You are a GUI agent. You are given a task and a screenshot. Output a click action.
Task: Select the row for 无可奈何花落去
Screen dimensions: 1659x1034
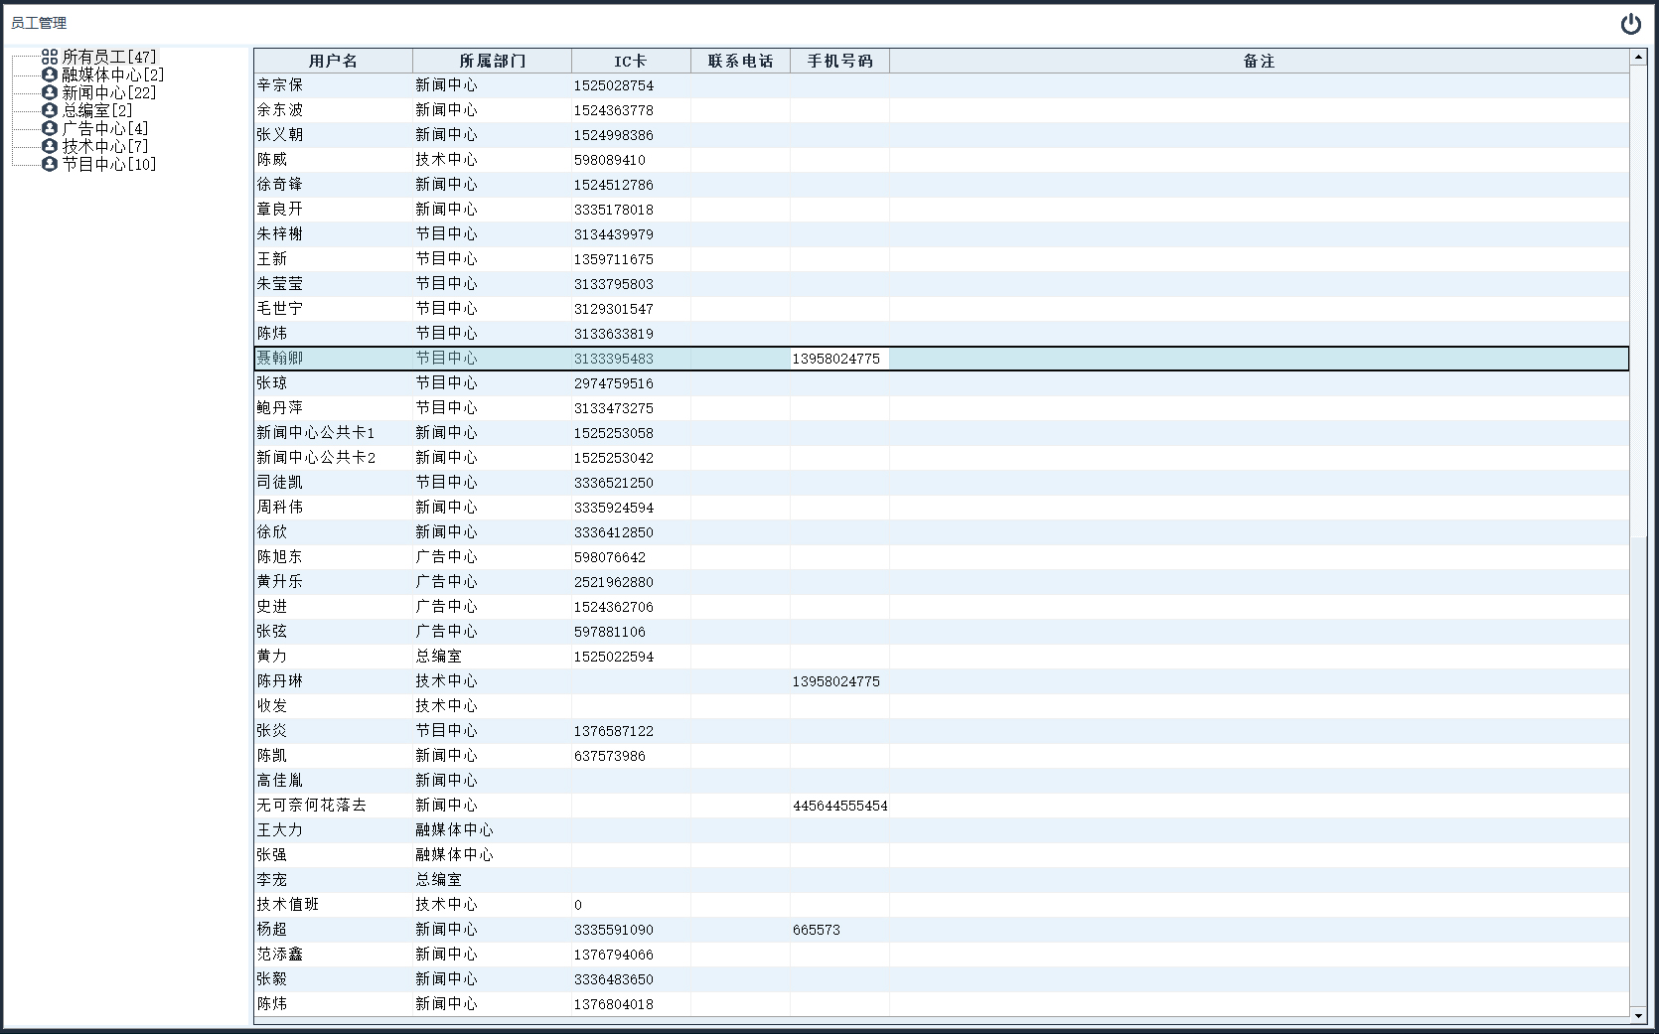click(311, 806)
